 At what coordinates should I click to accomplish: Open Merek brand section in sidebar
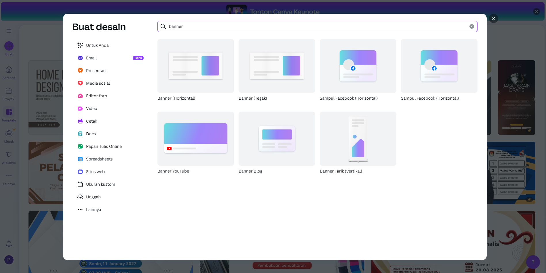pyautogui.click(x=9, y=136)
